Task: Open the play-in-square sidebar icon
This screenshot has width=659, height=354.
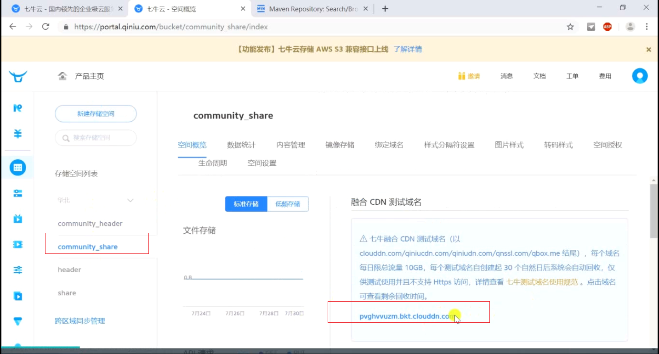Action: pyautogui.click(x=17, y=296)
